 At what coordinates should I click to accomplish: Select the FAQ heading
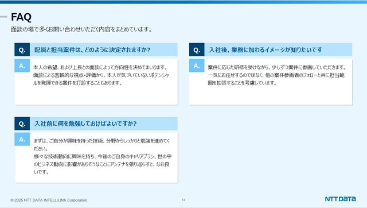click(21, 17)
